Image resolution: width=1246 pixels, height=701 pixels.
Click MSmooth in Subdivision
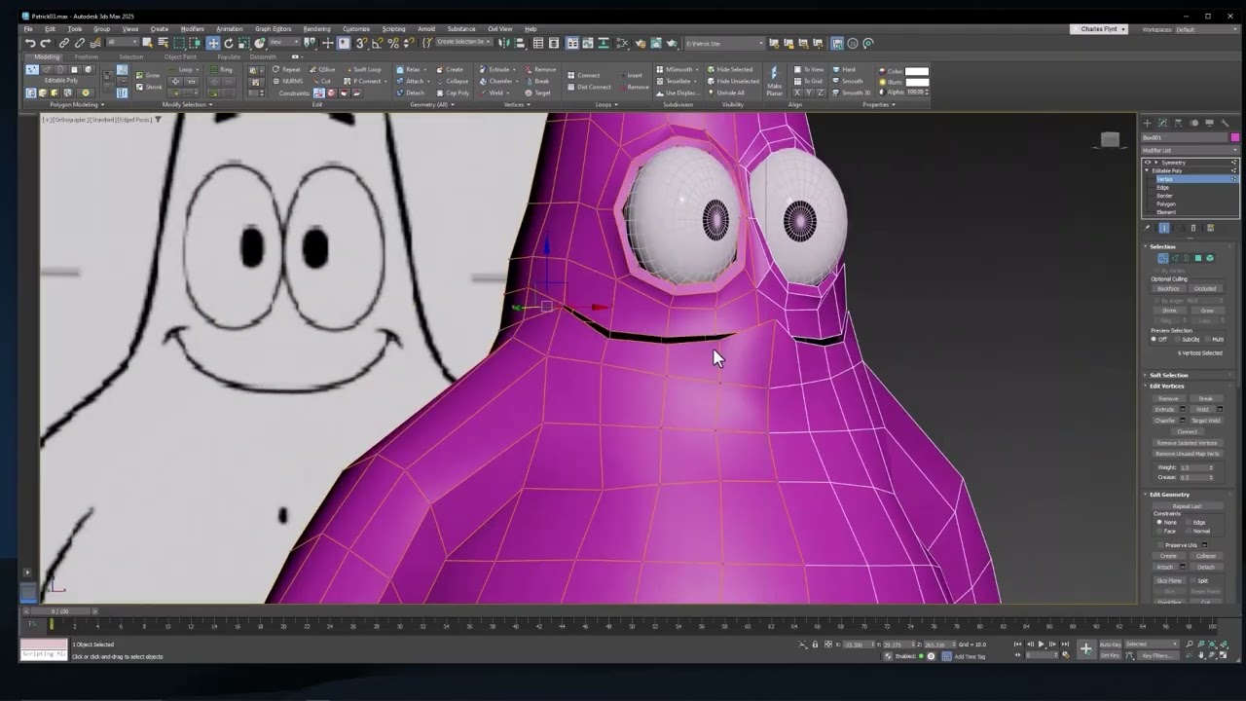click(x=679, y=69)
